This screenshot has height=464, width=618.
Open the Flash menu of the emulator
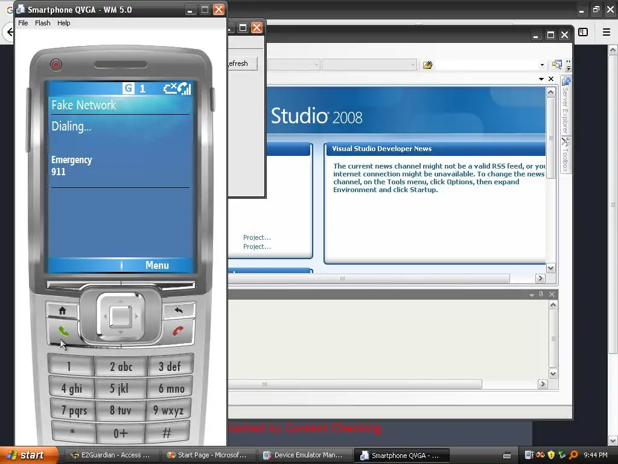tap(43, 23)
